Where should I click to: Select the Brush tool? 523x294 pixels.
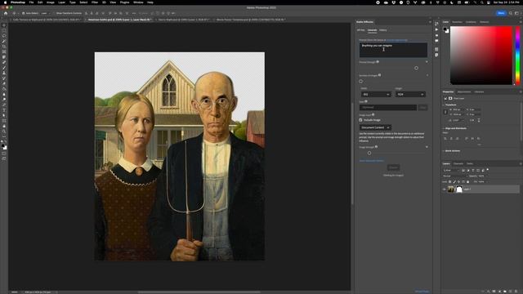coord(4,68)
